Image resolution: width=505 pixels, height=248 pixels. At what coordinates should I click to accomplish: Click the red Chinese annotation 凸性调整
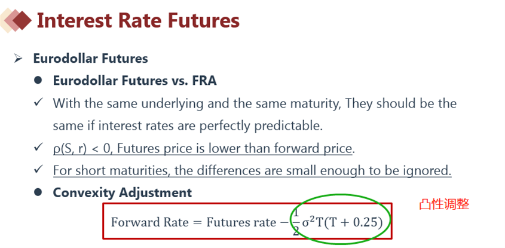445,204
